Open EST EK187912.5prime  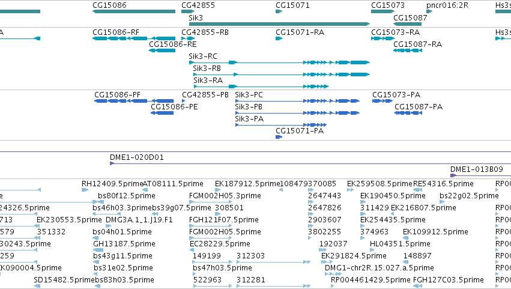(x=247, y=184)
